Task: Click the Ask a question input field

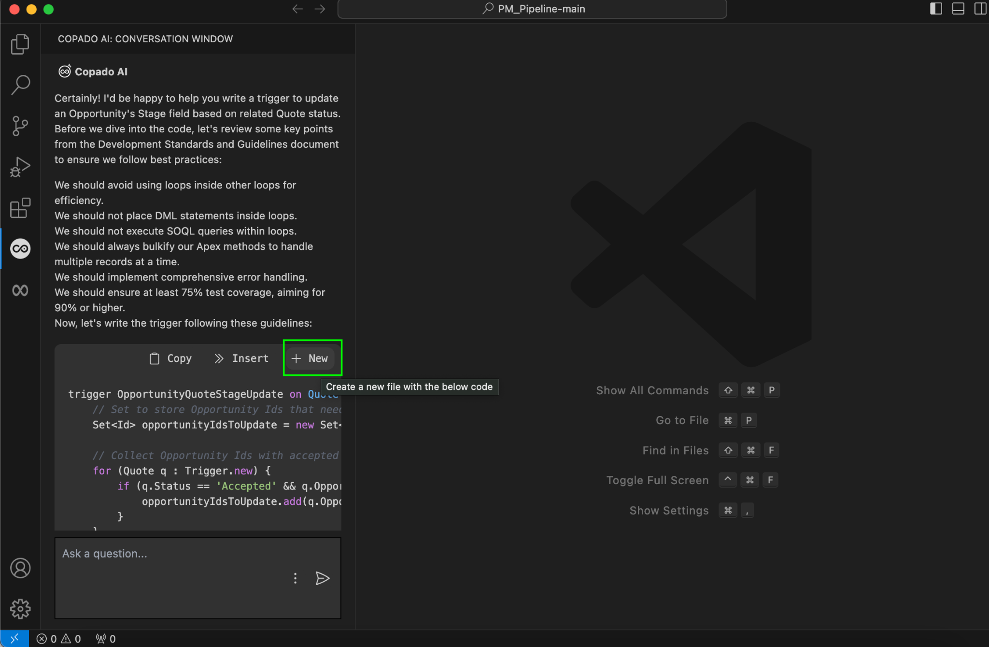Action: click(169, 554)
